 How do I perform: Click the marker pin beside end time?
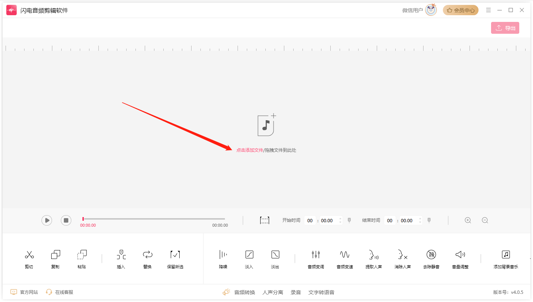tap(429, 220)
